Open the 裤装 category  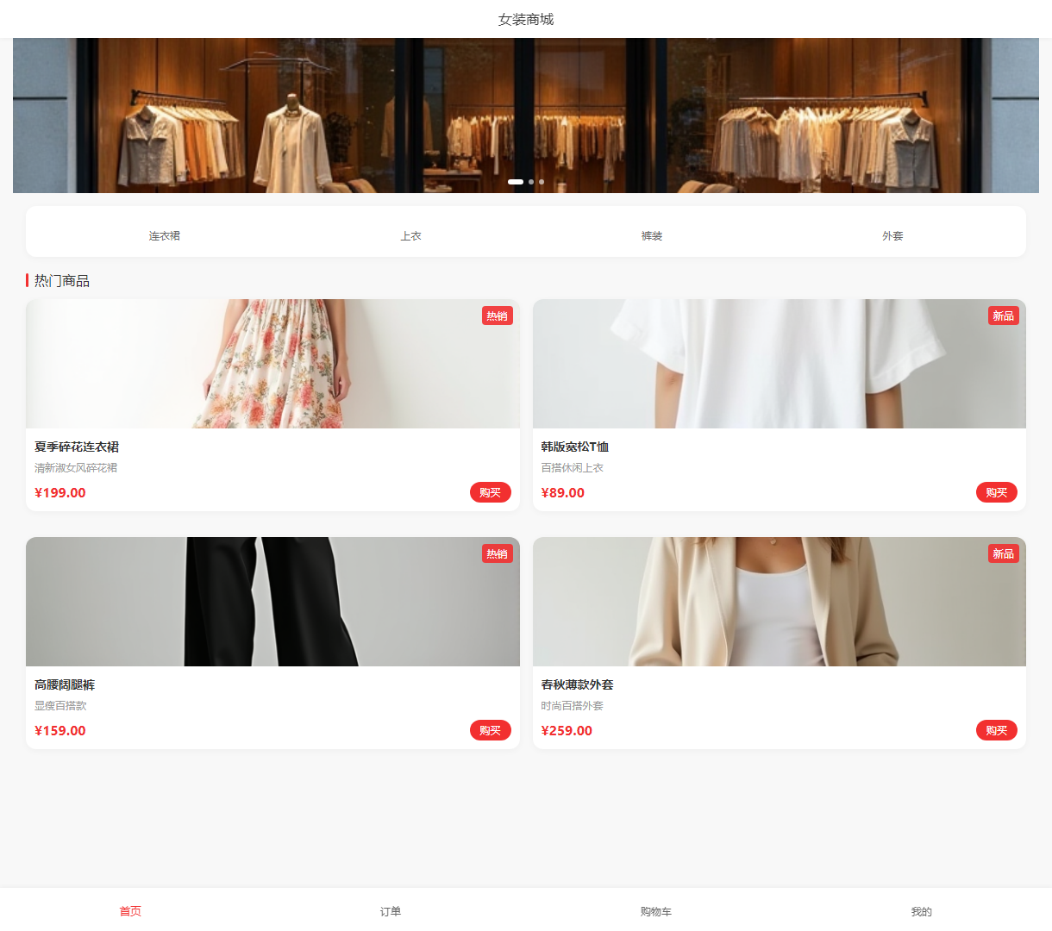click(651, 235)
